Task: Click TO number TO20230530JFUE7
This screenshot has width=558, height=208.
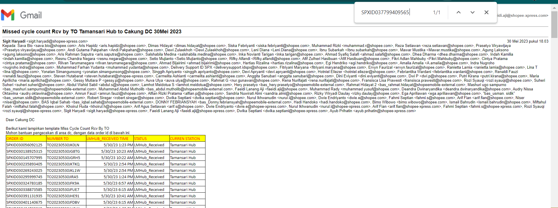Action: [x=63, y=190]
